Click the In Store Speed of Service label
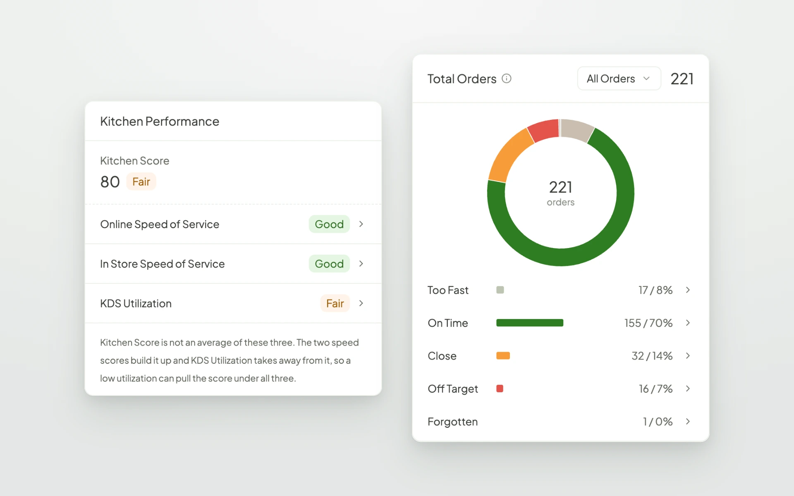Screen dimensions: 794x496 [162, 264]
